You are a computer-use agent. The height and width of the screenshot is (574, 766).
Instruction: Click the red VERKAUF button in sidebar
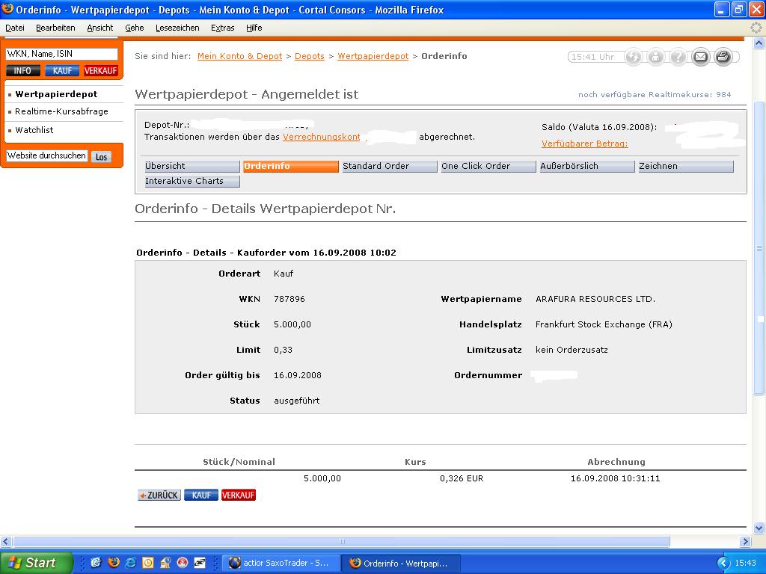101,71
